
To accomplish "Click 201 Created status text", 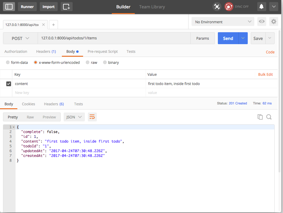I will [238, 103].
